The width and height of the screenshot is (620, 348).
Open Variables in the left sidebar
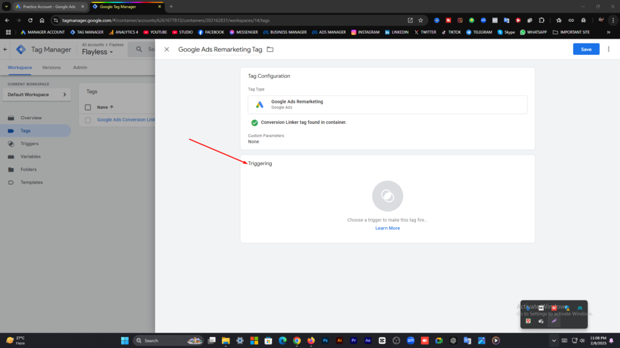coord(30,156)
